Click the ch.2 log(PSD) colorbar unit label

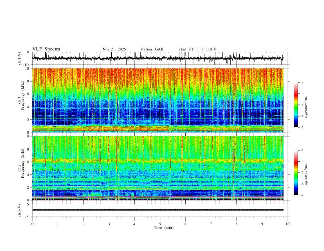306,174
